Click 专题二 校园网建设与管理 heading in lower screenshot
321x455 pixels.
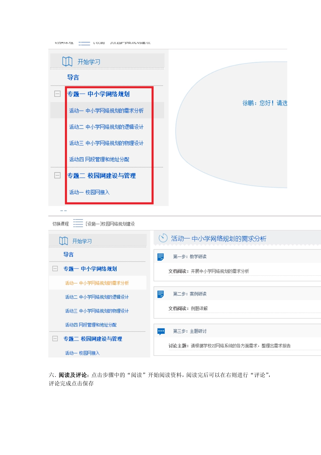click(x=93, y=339)
